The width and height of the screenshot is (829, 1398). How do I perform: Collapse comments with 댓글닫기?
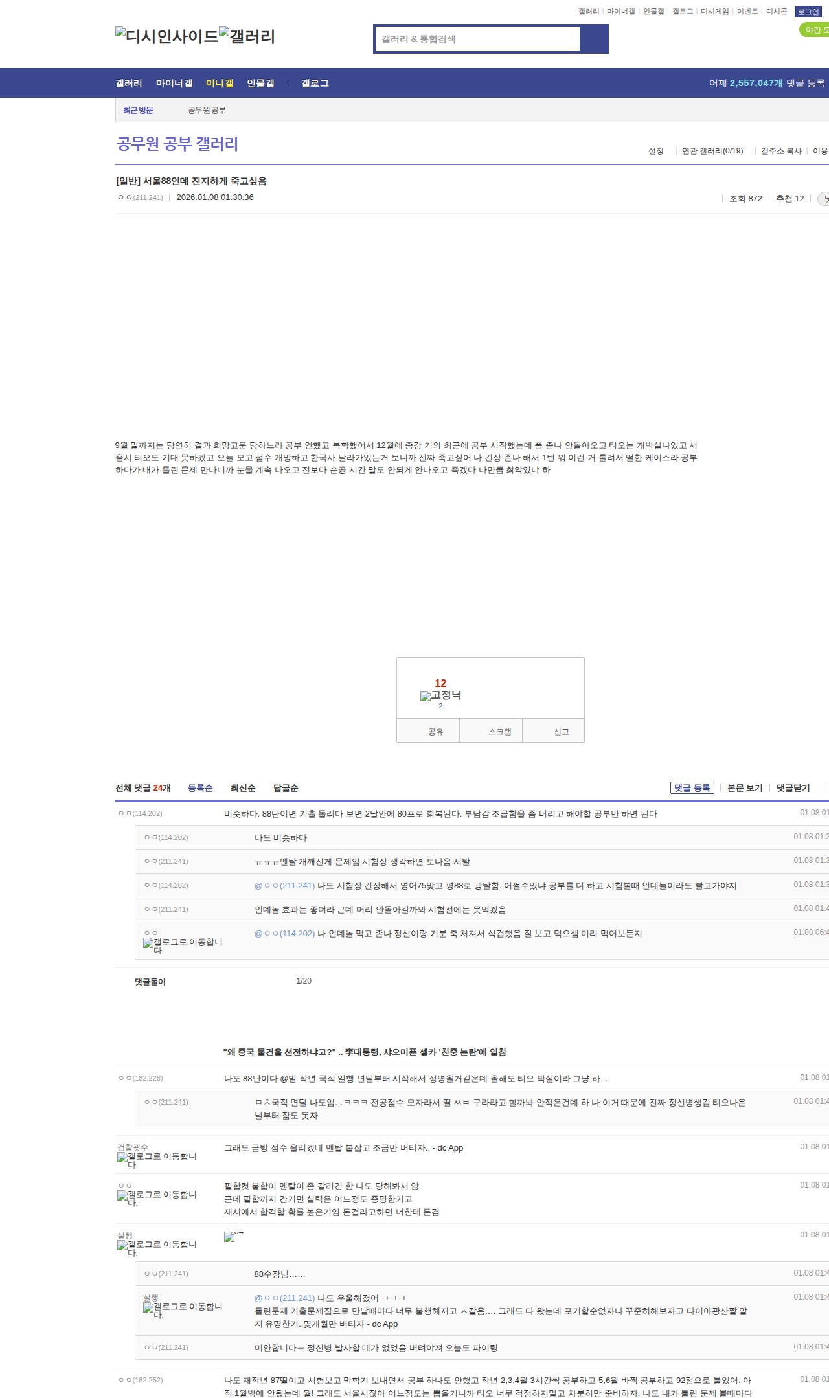(793, 788)
